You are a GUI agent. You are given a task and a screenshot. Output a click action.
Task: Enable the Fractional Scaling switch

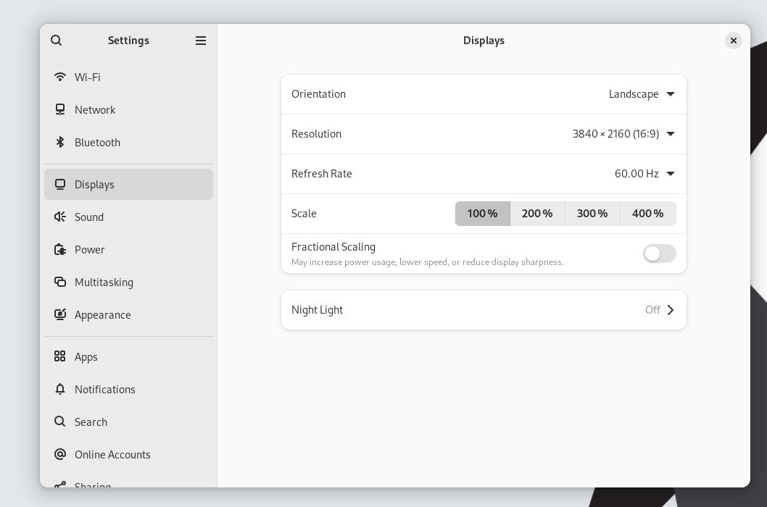(660, 253)
